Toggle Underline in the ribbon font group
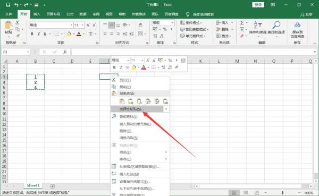This screenshot has width=319, height=196. coord(45,34)
